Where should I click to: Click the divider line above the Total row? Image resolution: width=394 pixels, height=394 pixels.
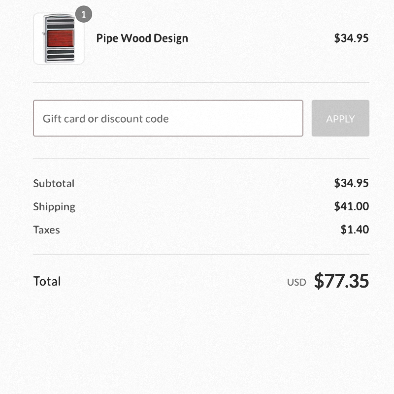tap(201, 254)
